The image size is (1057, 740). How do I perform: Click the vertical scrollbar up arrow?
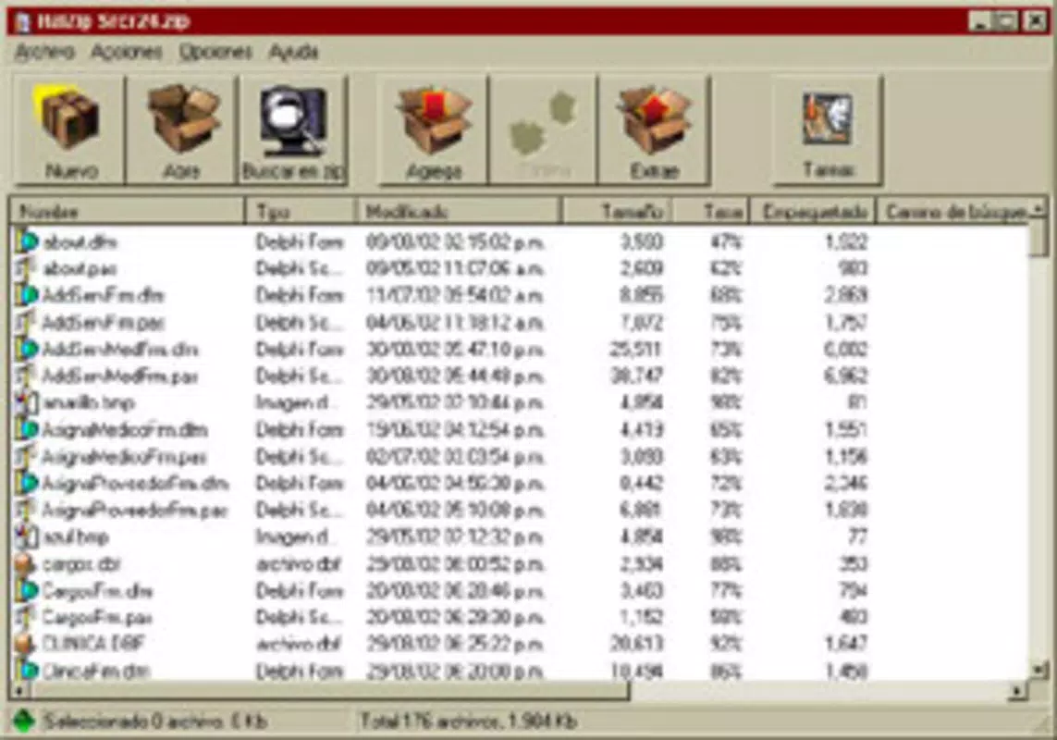(x=1039, y=210)
